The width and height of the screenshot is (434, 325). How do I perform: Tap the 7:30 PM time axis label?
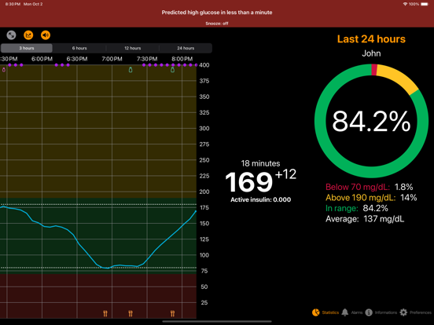[147, 59]
